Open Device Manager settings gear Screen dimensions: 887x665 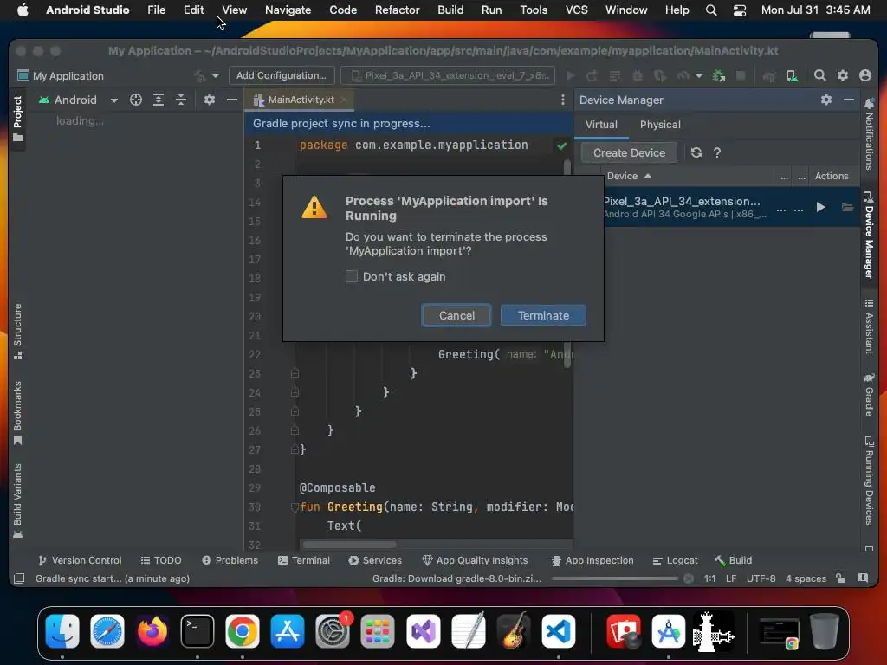pyautogui.click(x=825, y=100)
